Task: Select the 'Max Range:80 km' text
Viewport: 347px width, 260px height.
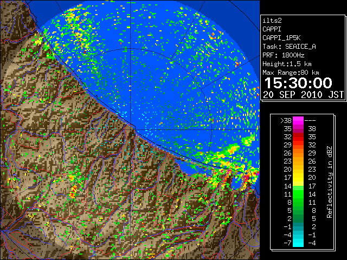Action: [x=291, y=73]
